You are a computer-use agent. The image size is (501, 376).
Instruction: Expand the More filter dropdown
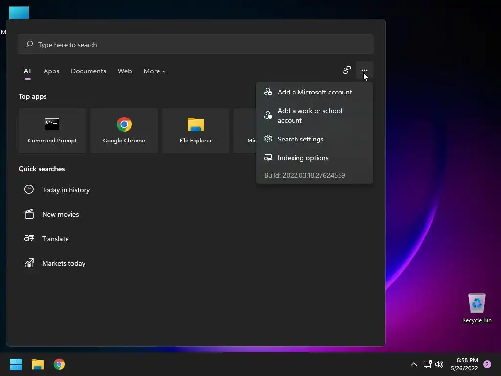155,71
